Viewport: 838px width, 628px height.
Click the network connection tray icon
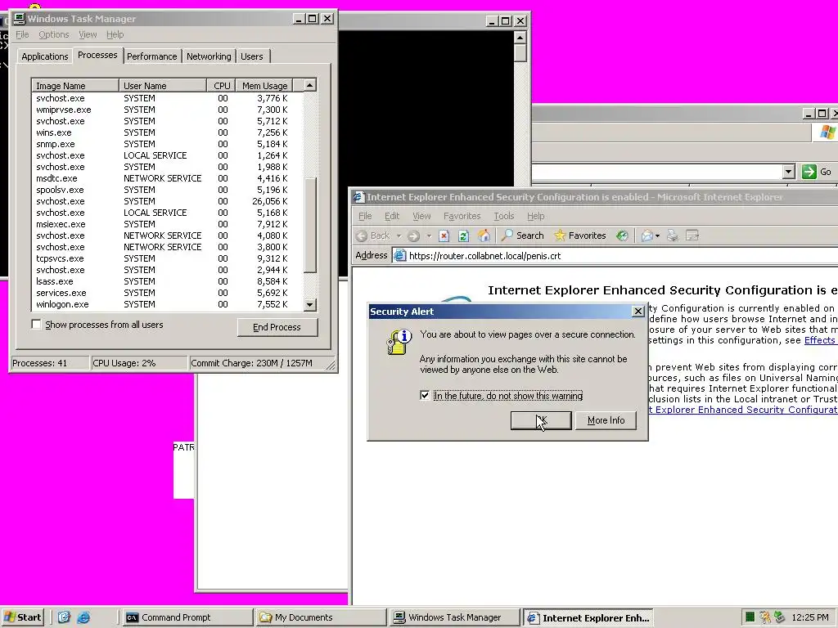tap(779, 617)
